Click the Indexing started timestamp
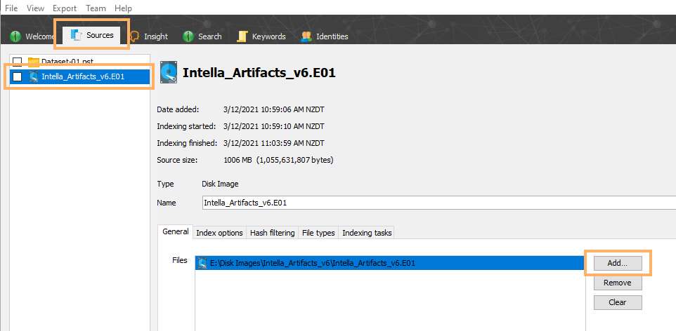Image resolution: width=676 pixels, height=331 pixels. click(x=274, y=126)
